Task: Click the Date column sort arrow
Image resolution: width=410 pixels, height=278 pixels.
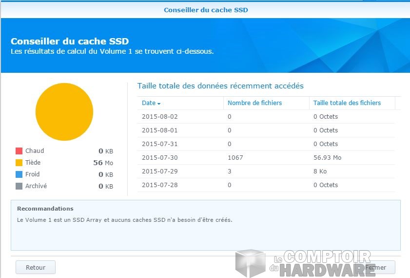Action: coord(159,104)
